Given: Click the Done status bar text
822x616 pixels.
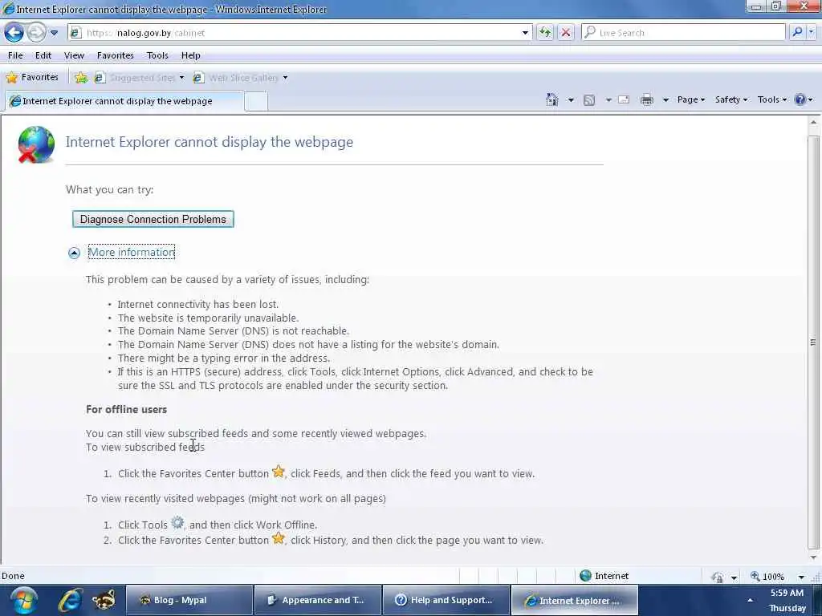Looking at the screenshot, I should pos(13,576).
